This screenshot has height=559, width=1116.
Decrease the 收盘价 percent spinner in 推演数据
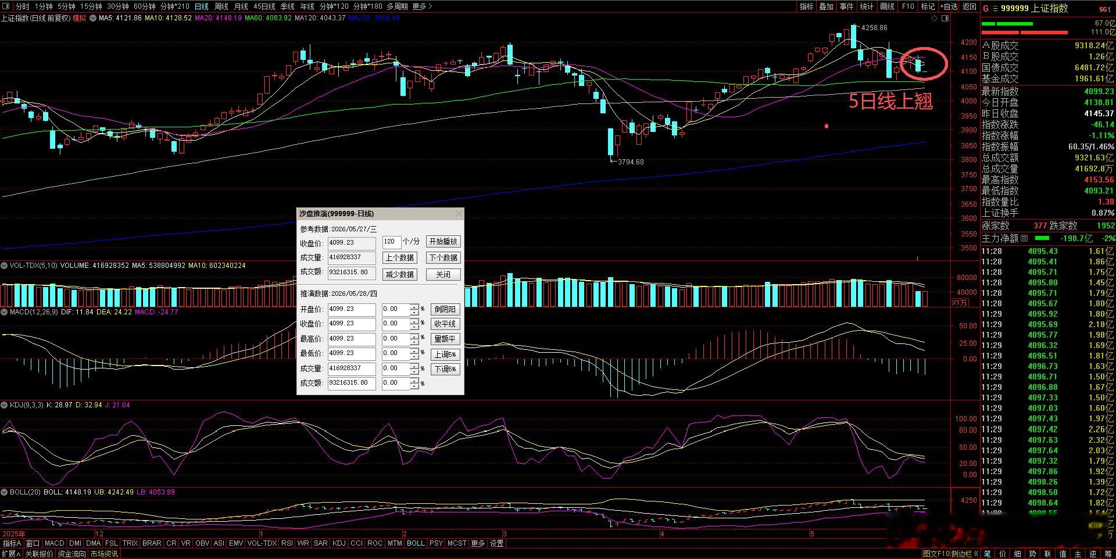[x=414, y=327]
